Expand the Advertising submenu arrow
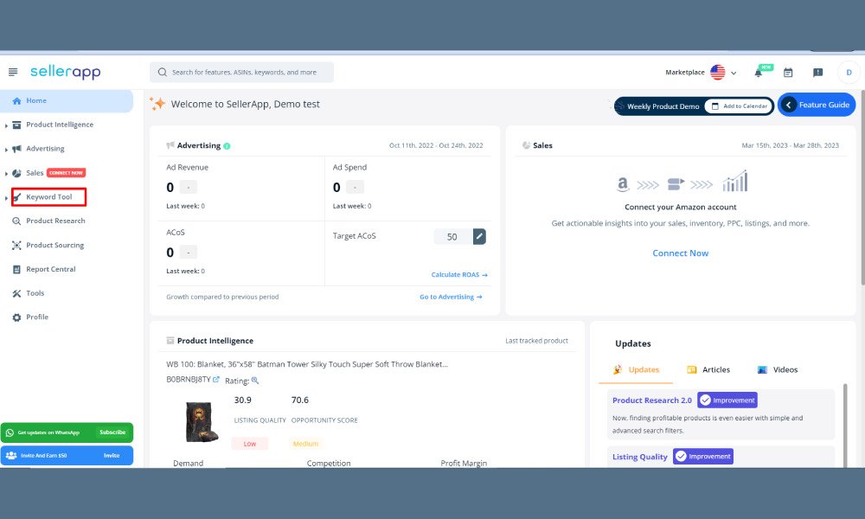 coord(6,150)
